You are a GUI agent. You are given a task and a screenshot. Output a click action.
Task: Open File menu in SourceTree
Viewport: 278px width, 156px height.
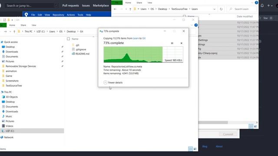click(x=33, y=15)
